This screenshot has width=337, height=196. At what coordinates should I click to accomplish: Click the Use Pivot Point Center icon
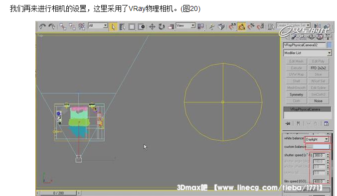(200, 26)
